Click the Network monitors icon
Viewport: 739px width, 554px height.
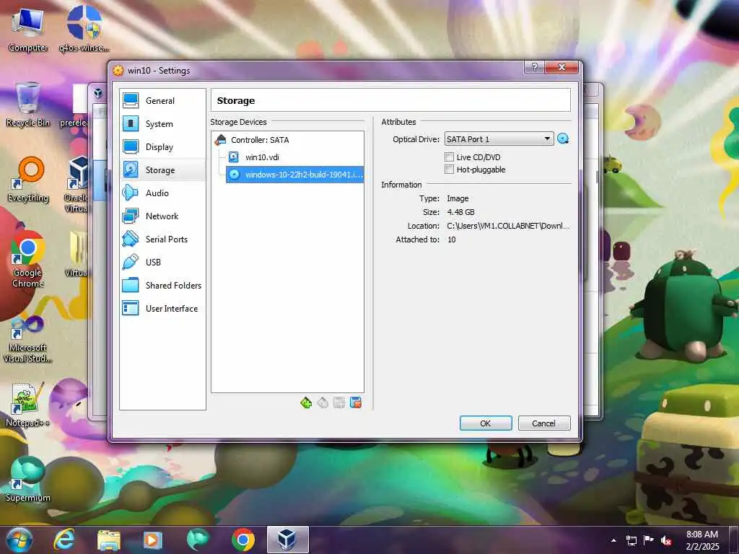(x=131, y=216)
